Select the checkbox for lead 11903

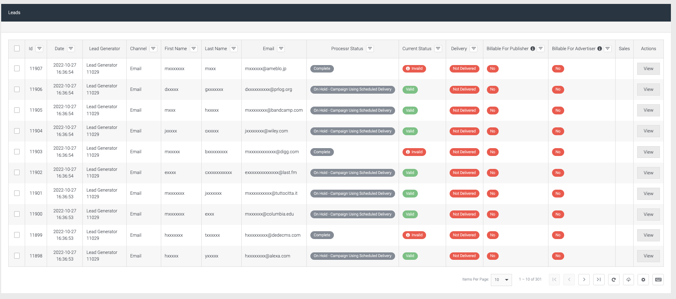[x=17, y=152]
